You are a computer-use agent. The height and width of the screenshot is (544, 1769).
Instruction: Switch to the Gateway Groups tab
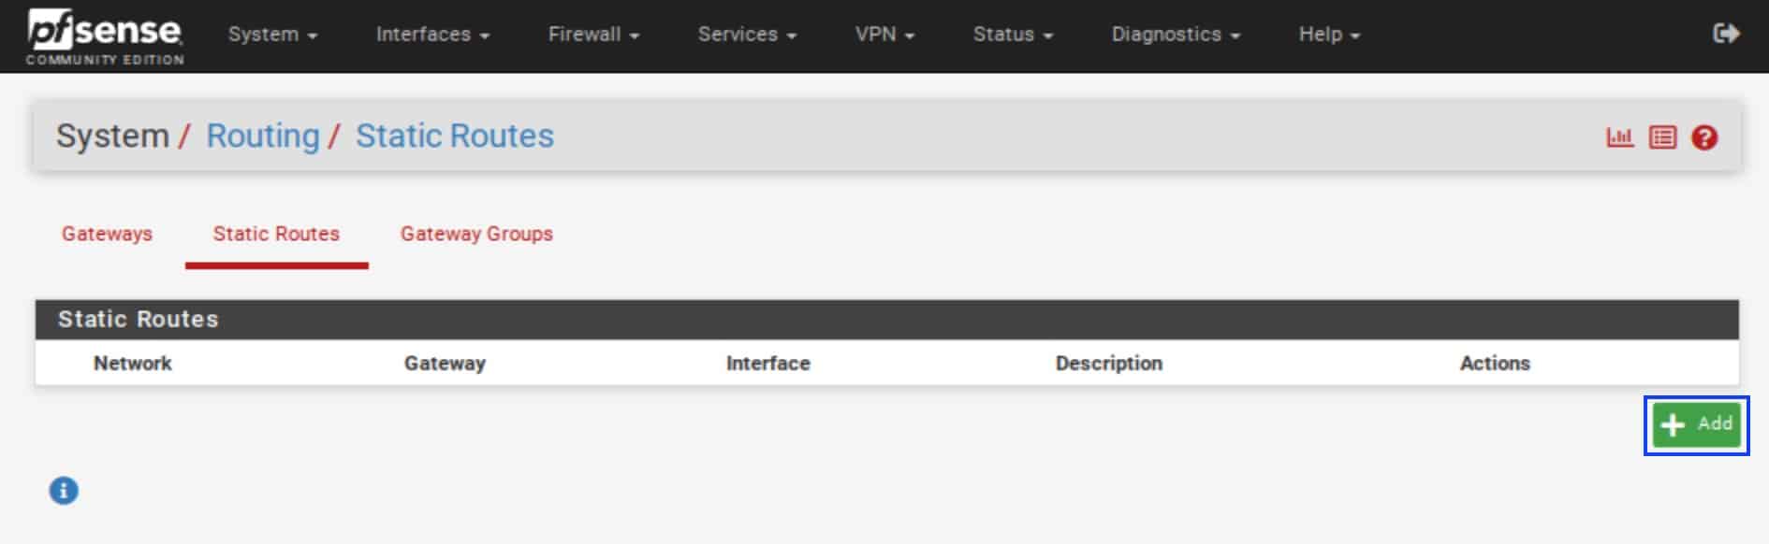pos(476,234)
